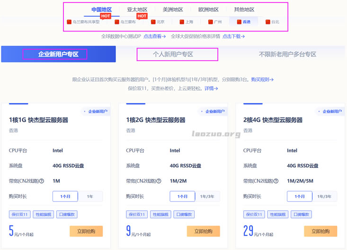
Task: Select 台北 region flag option
Action: click(272, 22)
